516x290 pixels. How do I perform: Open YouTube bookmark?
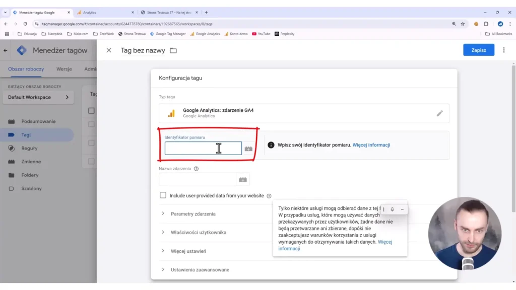pyautogui.click(x=262, y=34)
